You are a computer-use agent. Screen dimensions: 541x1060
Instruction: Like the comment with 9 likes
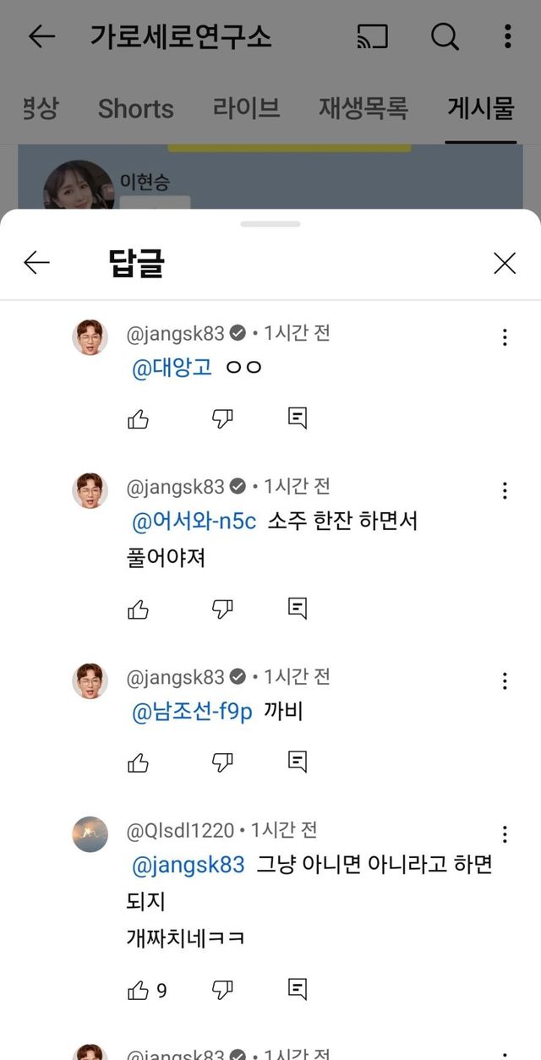(x=139, y=989)
